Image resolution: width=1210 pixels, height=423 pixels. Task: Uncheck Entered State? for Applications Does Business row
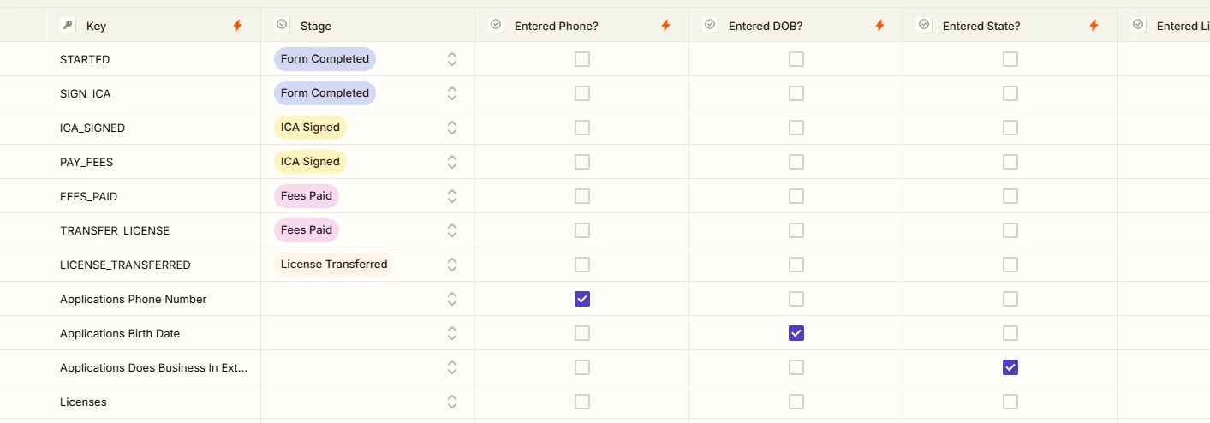tap(1010, 367)
